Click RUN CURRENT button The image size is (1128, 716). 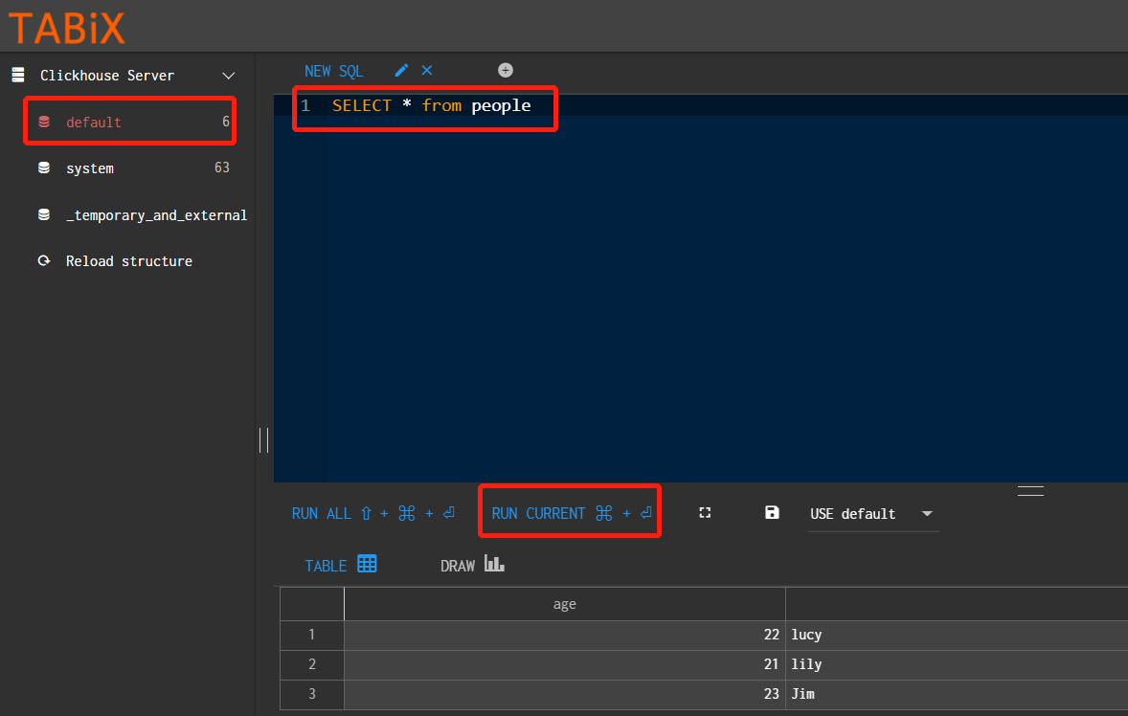[572, 513]
